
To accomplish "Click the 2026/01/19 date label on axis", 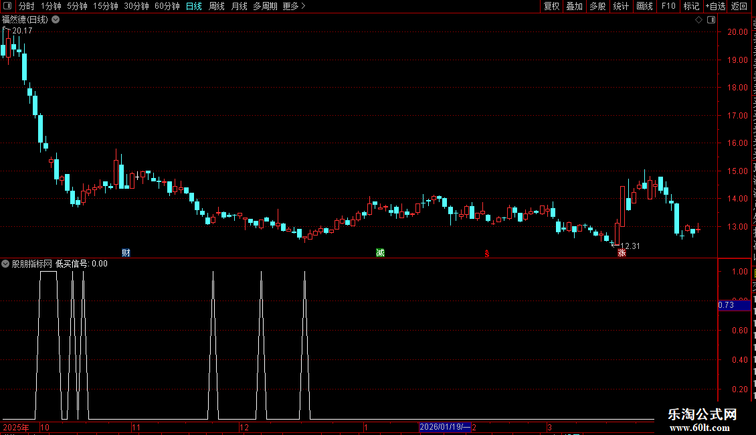I will coord(444,427).
